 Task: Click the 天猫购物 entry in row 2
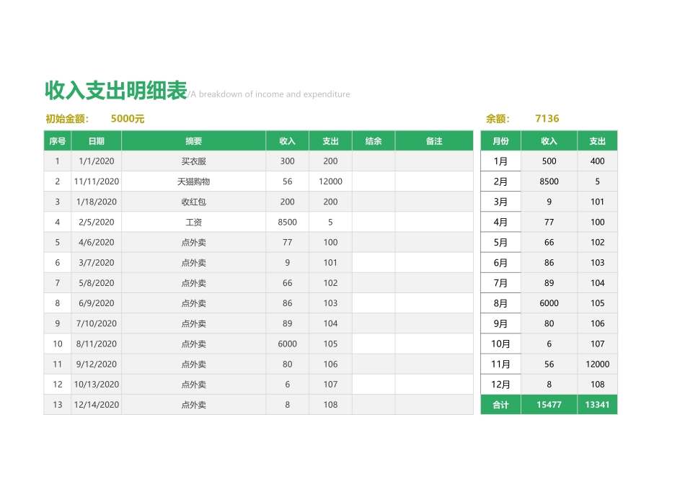(x=195, y=181)
